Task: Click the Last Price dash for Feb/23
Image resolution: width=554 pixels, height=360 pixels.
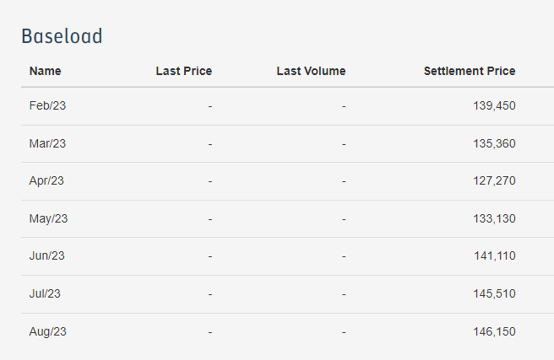Action: tap(210, 106)
